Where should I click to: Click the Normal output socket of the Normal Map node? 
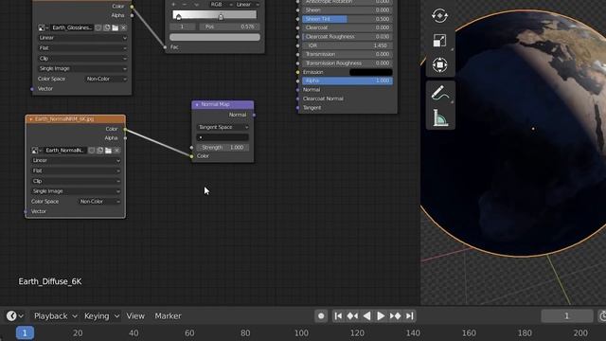tap(254, 115)
